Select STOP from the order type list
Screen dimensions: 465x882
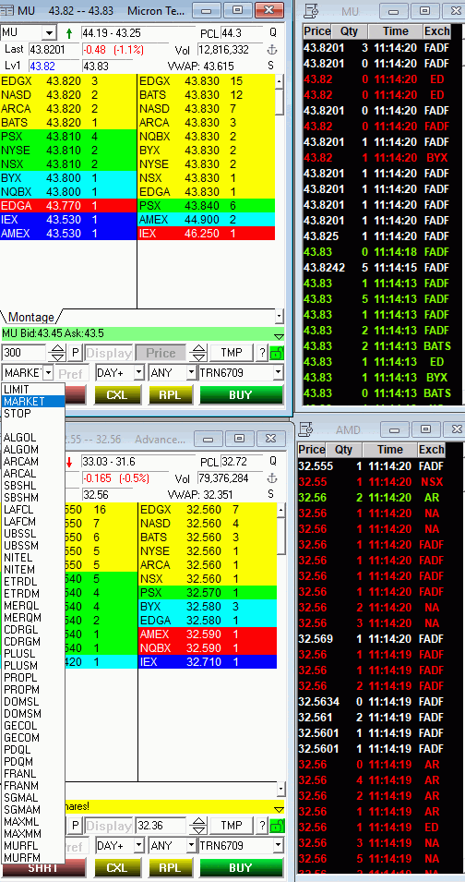[34, 414]
